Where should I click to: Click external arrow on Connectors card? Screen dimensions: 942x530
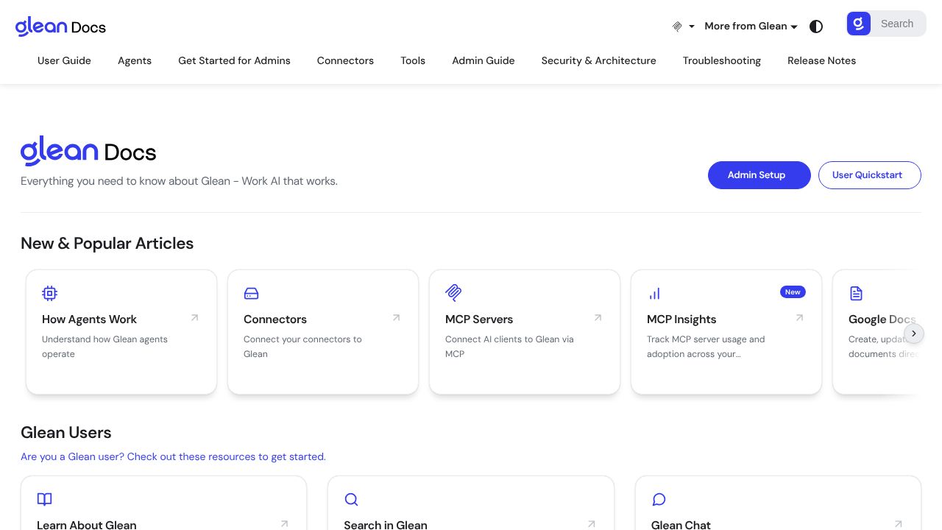(396, 318)
